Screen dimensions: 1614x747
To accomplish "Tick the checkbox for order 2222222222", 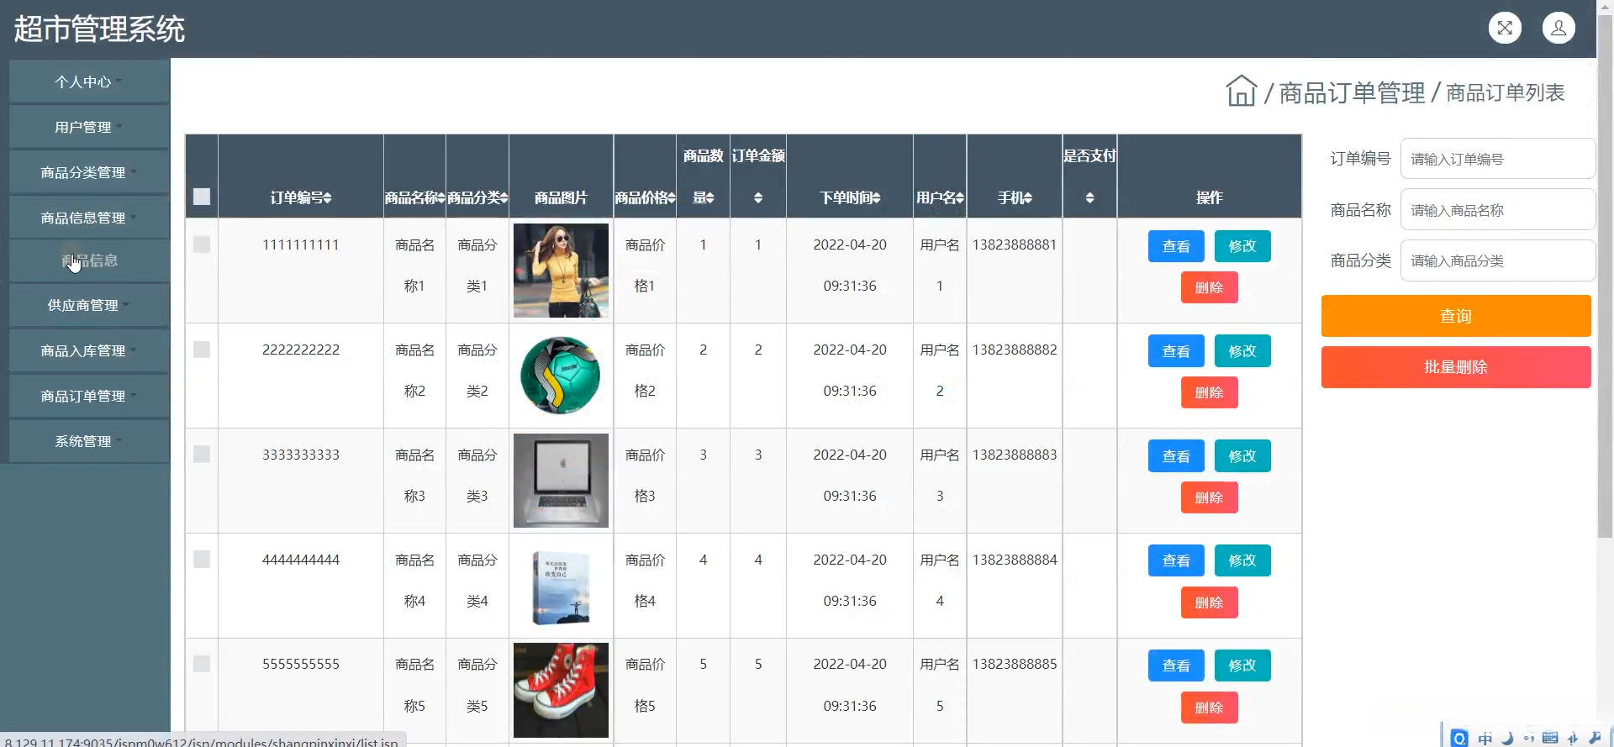I will (202, 350).
